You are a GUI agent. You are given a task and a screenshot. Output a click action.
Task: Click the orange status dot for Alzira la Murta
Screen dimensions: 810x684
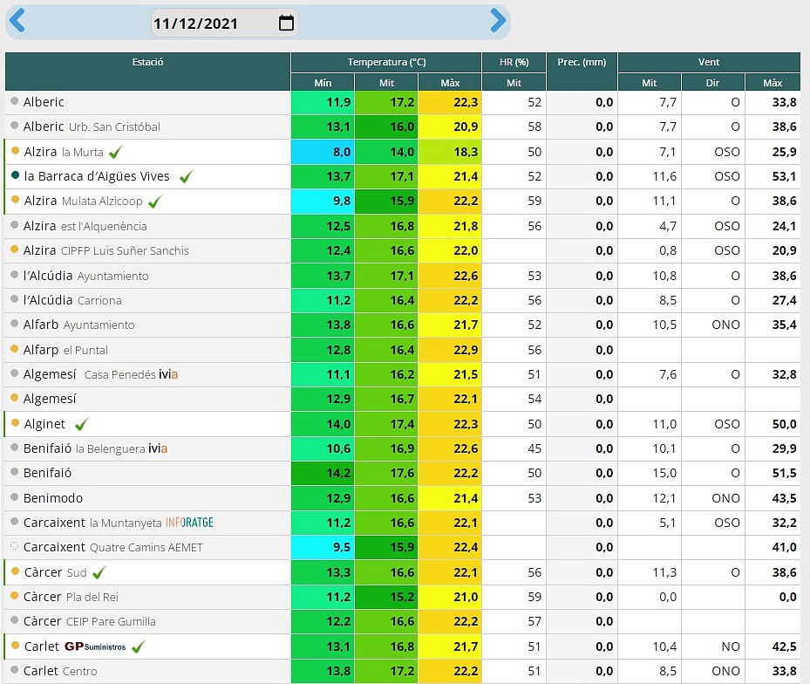tap(15, 151)
